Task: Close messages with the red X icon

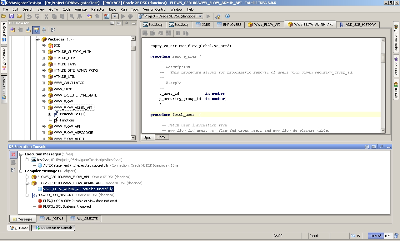Action: click(13, 154)
